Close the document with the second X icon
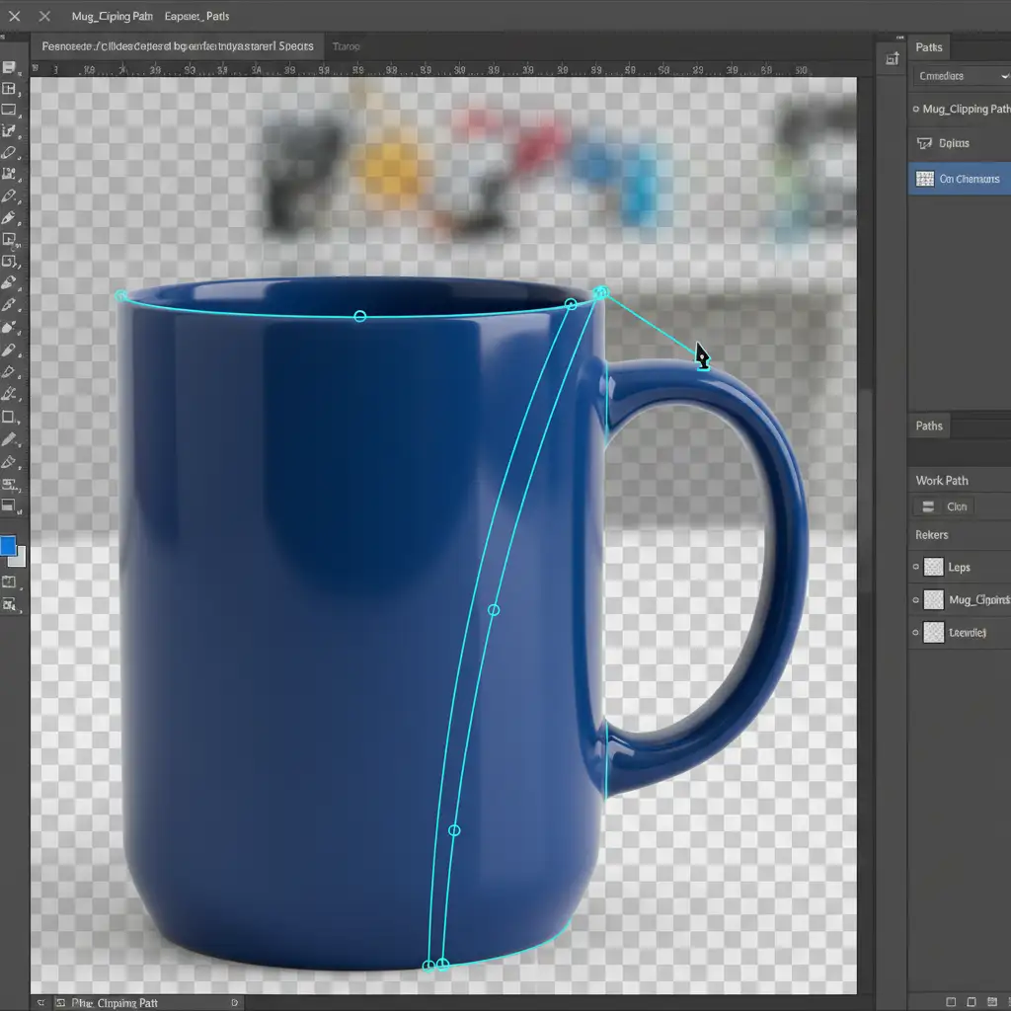1011x1011 pixels. point(44,17)
